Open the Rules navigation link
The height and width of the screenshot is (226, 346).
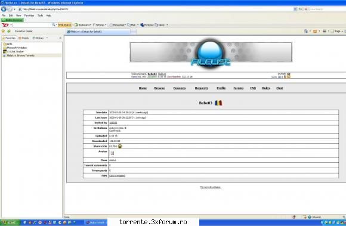click(266, 88)
